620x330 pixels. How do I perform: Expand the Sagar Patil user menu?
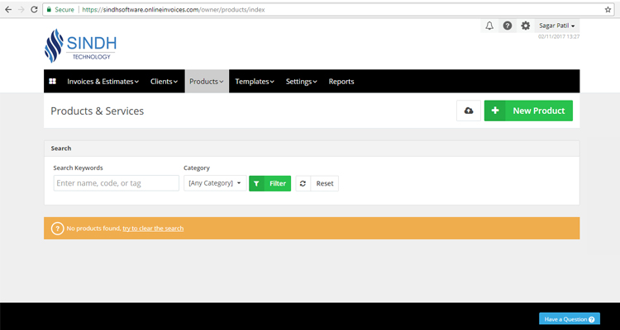click(558, 26)
